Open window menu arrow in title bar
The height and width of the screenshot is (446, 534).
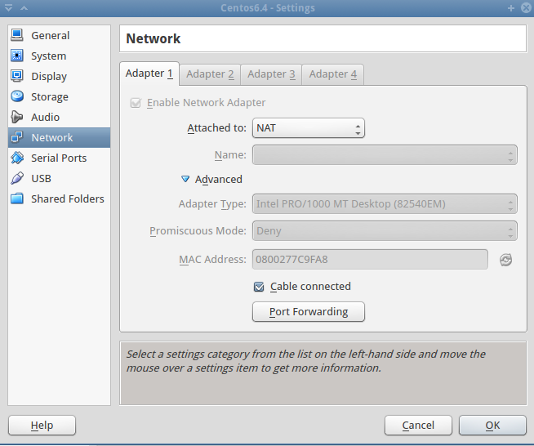pos(8,7)
